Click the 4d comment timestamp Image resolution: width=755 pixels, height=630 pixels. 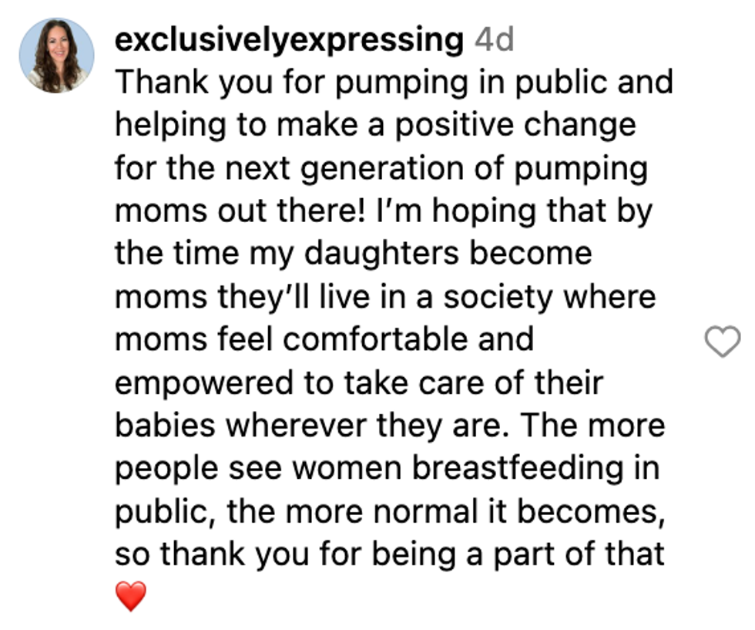(495, 41)
